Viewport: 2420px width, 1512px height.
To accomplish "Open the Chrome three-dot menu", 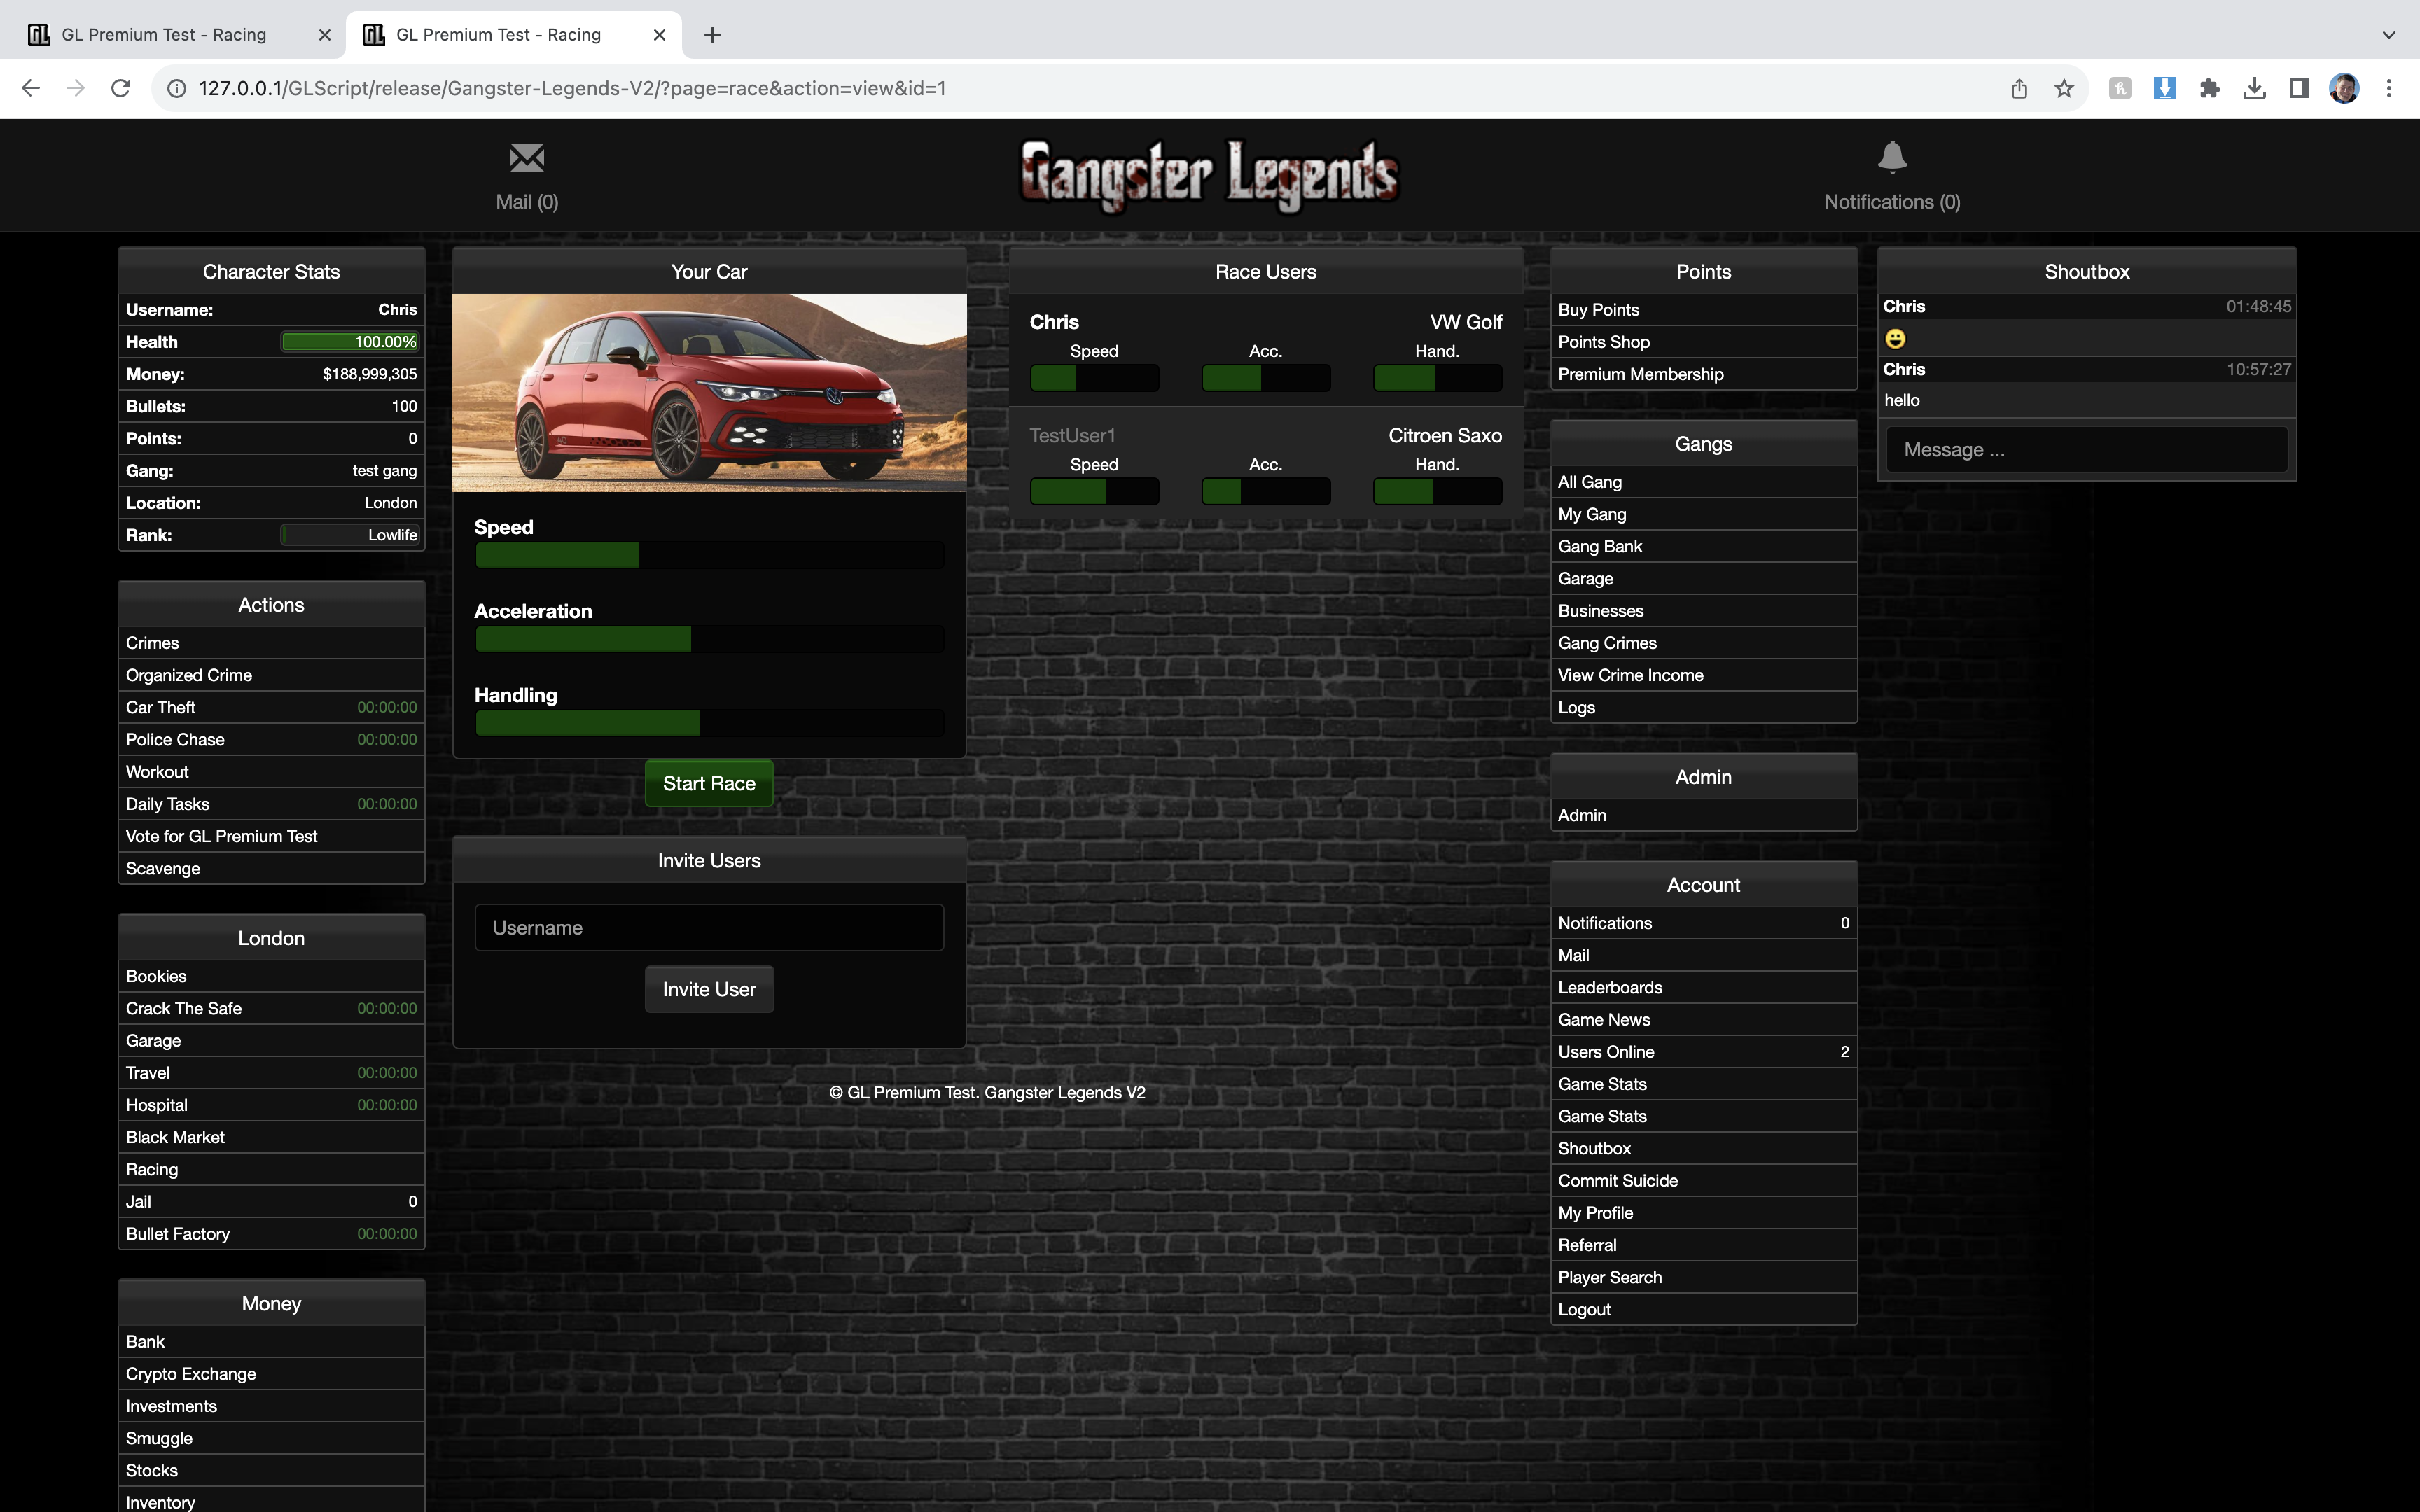I will click(2389, 88).
